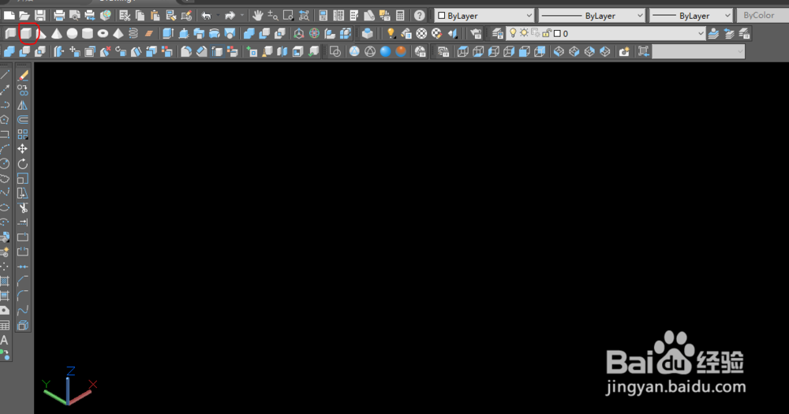Select the Cylinder solid tool
This screenshot has width=789, height=414.
pyautogui.click(x=88, y=34)
